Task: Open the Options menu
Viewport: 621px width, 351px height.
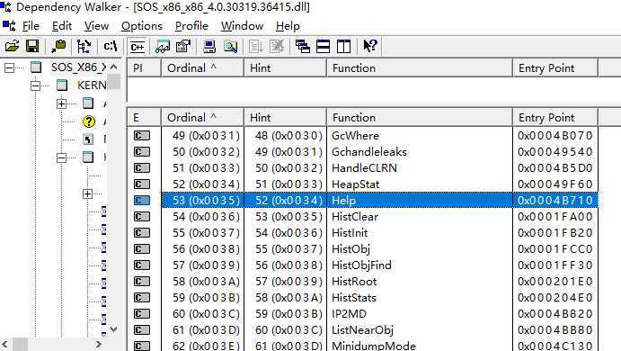Action: click(142, 26)
